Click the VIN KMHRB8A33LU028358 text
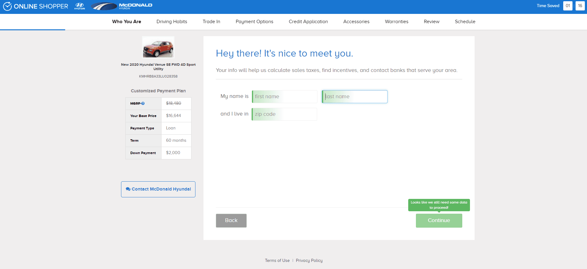The image size is (587, 269). (x=158, y=76)
